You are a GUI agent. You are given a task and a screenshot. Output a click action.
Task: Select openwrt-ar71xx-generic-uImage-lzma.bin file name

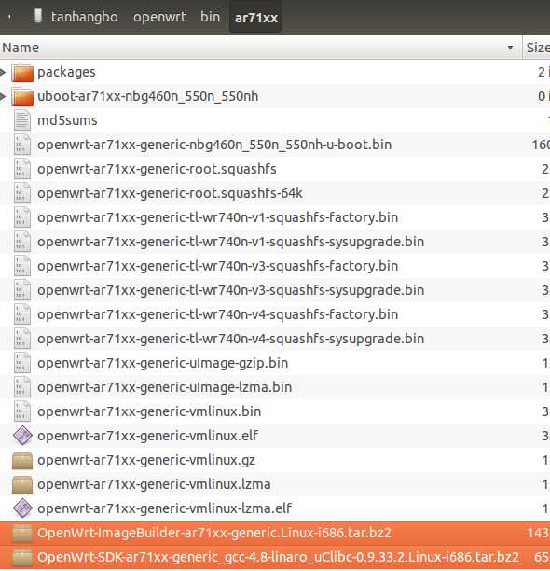pos(165,387)
